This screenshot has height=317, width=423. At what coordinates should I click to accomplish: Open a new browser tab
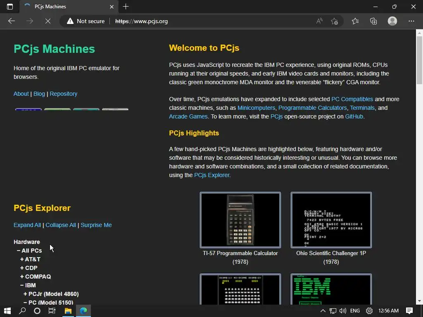[x=126, y=7]
